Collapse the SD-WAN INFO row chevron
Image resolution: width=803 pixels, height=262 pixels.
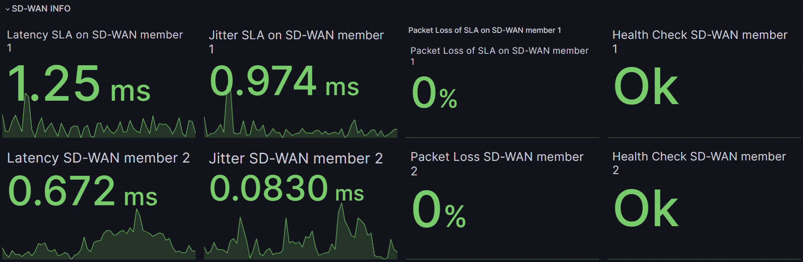[x=7, y=9]
